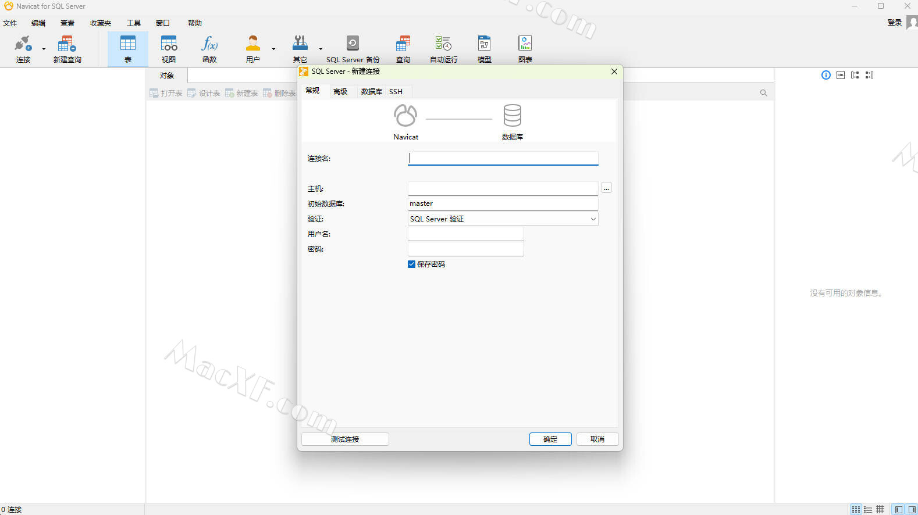Open the 工具 menu

pos(134,23)
